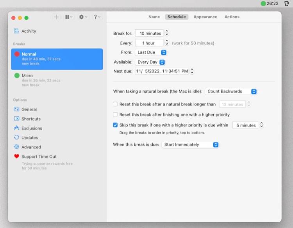Click the red heart Support icon
The image size is (293, 228).
coord(16,156)
